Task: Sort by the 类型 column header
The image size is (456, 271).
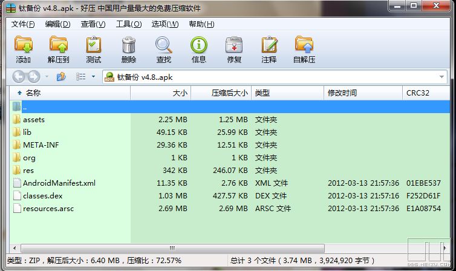Action: point(288,93)
